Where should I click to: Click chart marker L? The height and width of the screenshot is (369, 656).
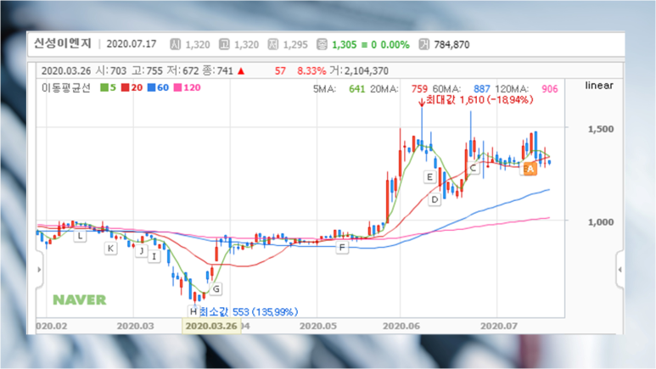[80, 236]
